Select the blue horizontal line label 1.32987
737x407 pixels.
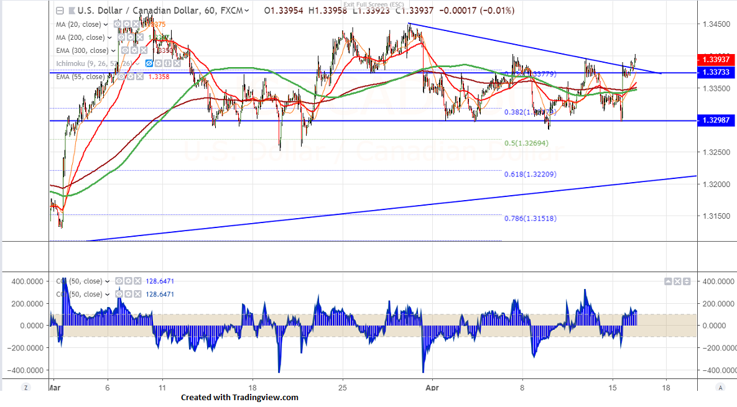pos(717,120)
